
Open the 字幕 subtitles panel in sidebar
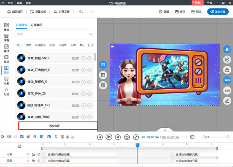point(7,37)
